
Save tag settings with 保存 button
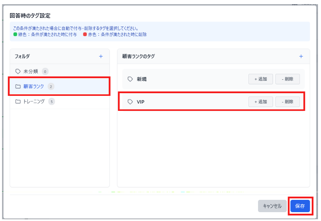click(x=300, y=206)
